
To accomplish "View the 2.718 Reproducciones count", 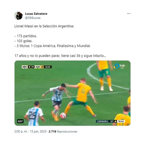I will (63, 132).
